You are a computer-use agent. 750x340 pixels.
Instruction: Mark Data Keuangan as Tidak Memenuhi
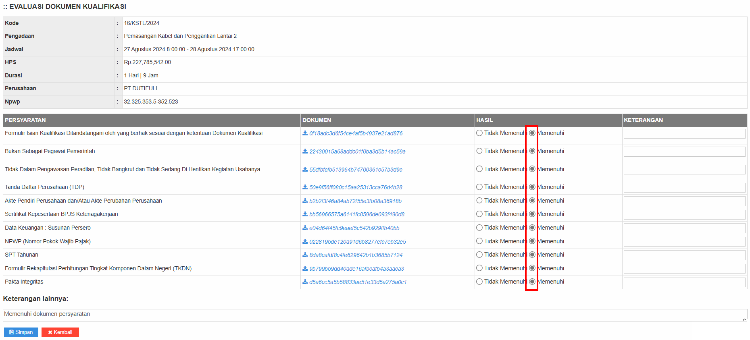(479, 228)
